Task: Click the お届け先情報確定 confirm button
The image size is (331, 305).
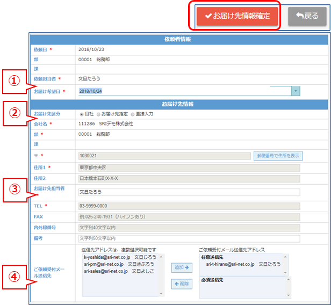Action: pyautogui.click(x=238, y=16)
